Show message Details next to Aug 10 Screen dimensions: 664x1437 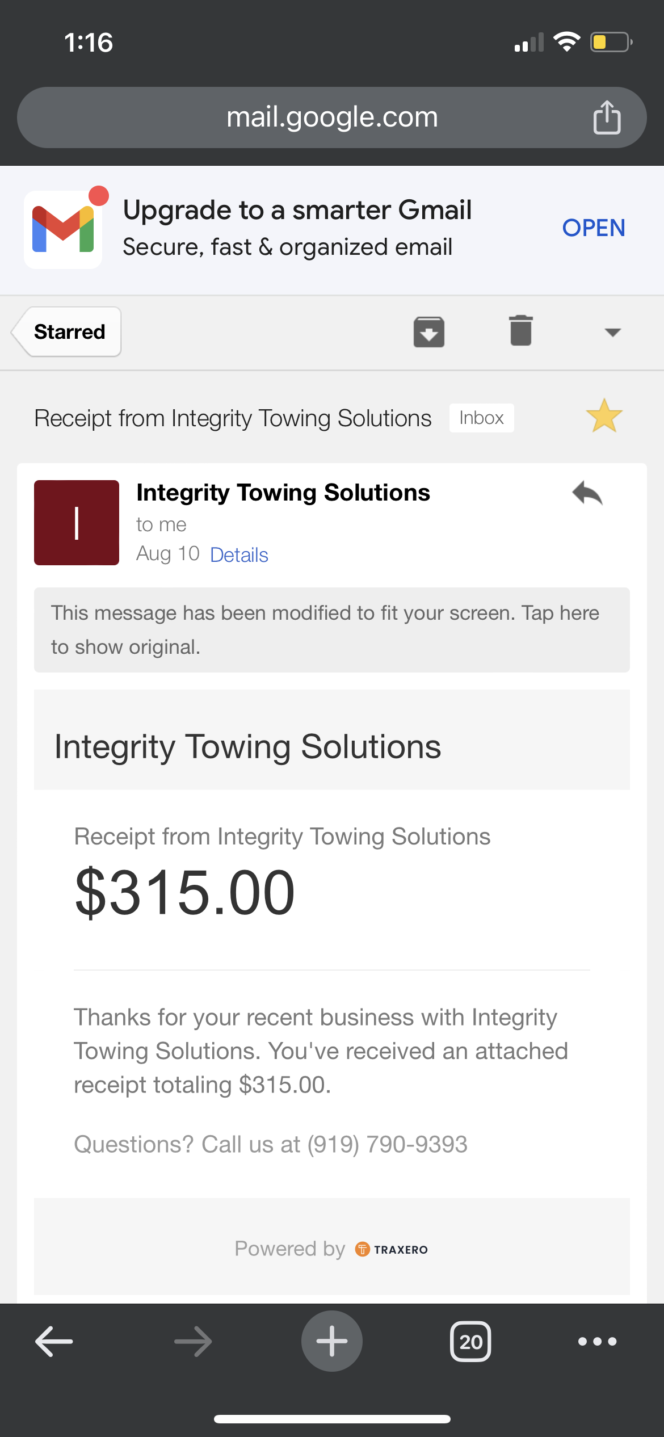(x=239, y=555)
